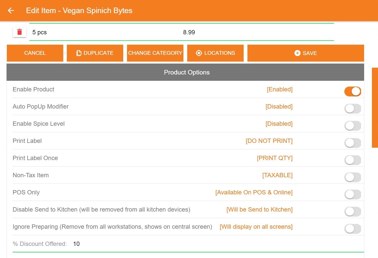This screenshot has height=258, width=378.
Task: Turn on Enable Spice Level switch
Action: pos(353,126)
